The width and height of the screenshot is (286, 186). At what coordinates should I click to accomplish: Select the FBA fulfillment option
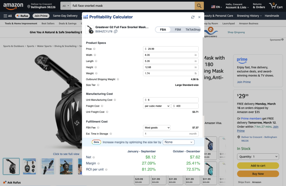click(163, 30)
